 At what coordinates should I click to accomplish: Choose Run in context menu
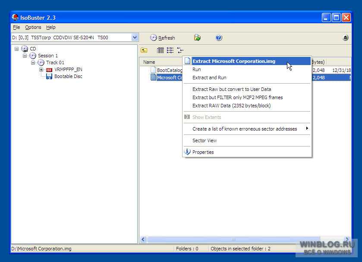click(x=247, y=69)
